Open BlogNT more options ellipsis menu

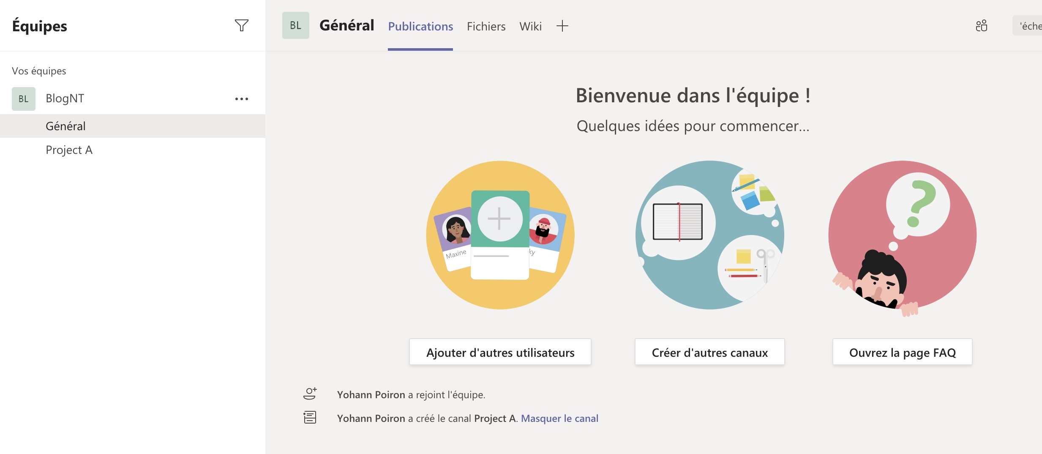click(x=241, y=99)
